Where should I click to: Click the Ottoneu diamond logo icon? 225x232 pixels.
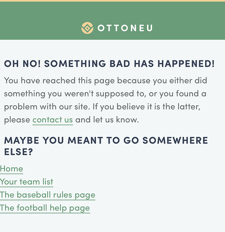[87, 28]
